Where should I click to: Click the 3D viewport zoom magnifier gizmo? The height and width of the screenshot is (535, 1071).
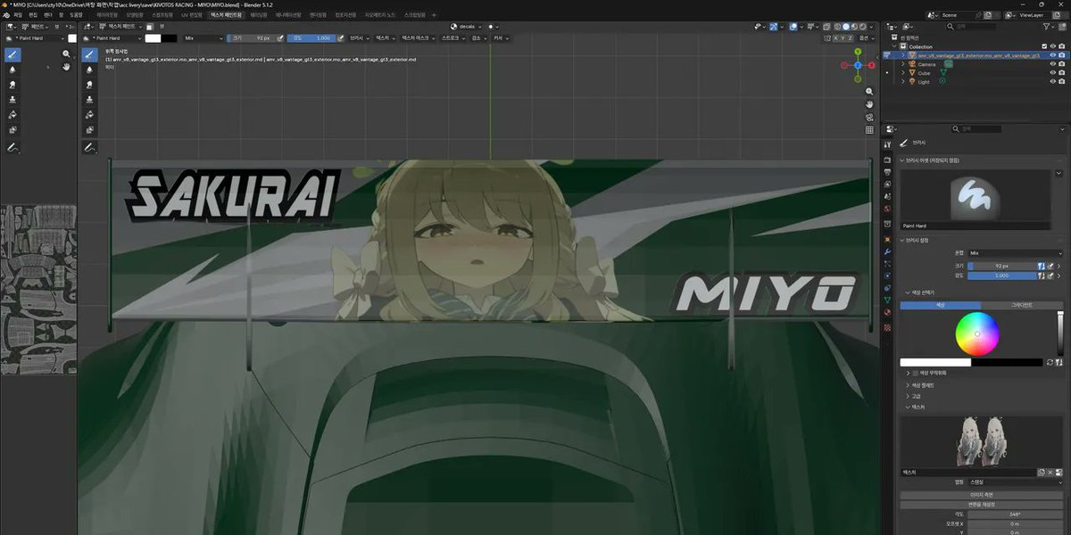(869, 92)
